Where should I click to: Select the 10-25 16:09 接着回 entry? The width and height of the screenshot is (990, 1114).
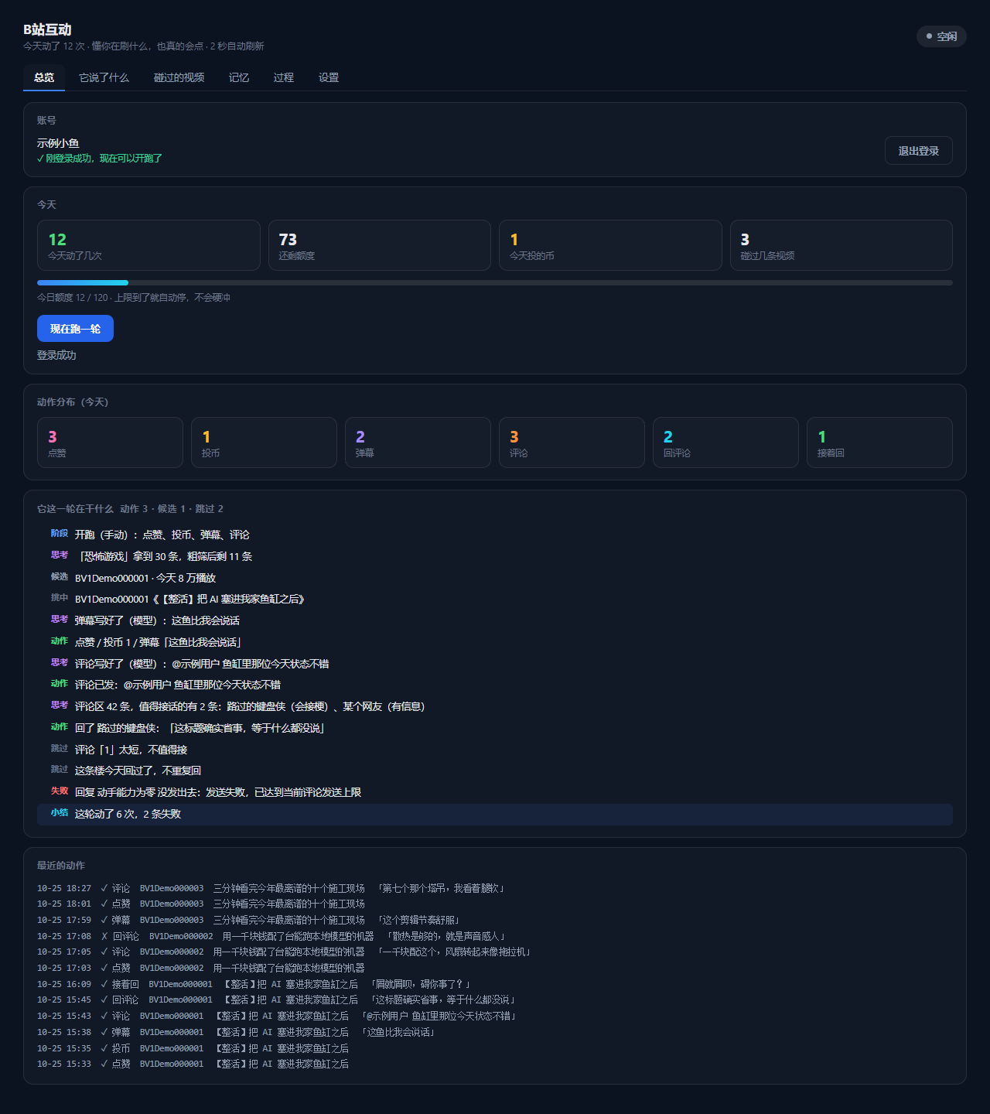click(x=495, y=984)
